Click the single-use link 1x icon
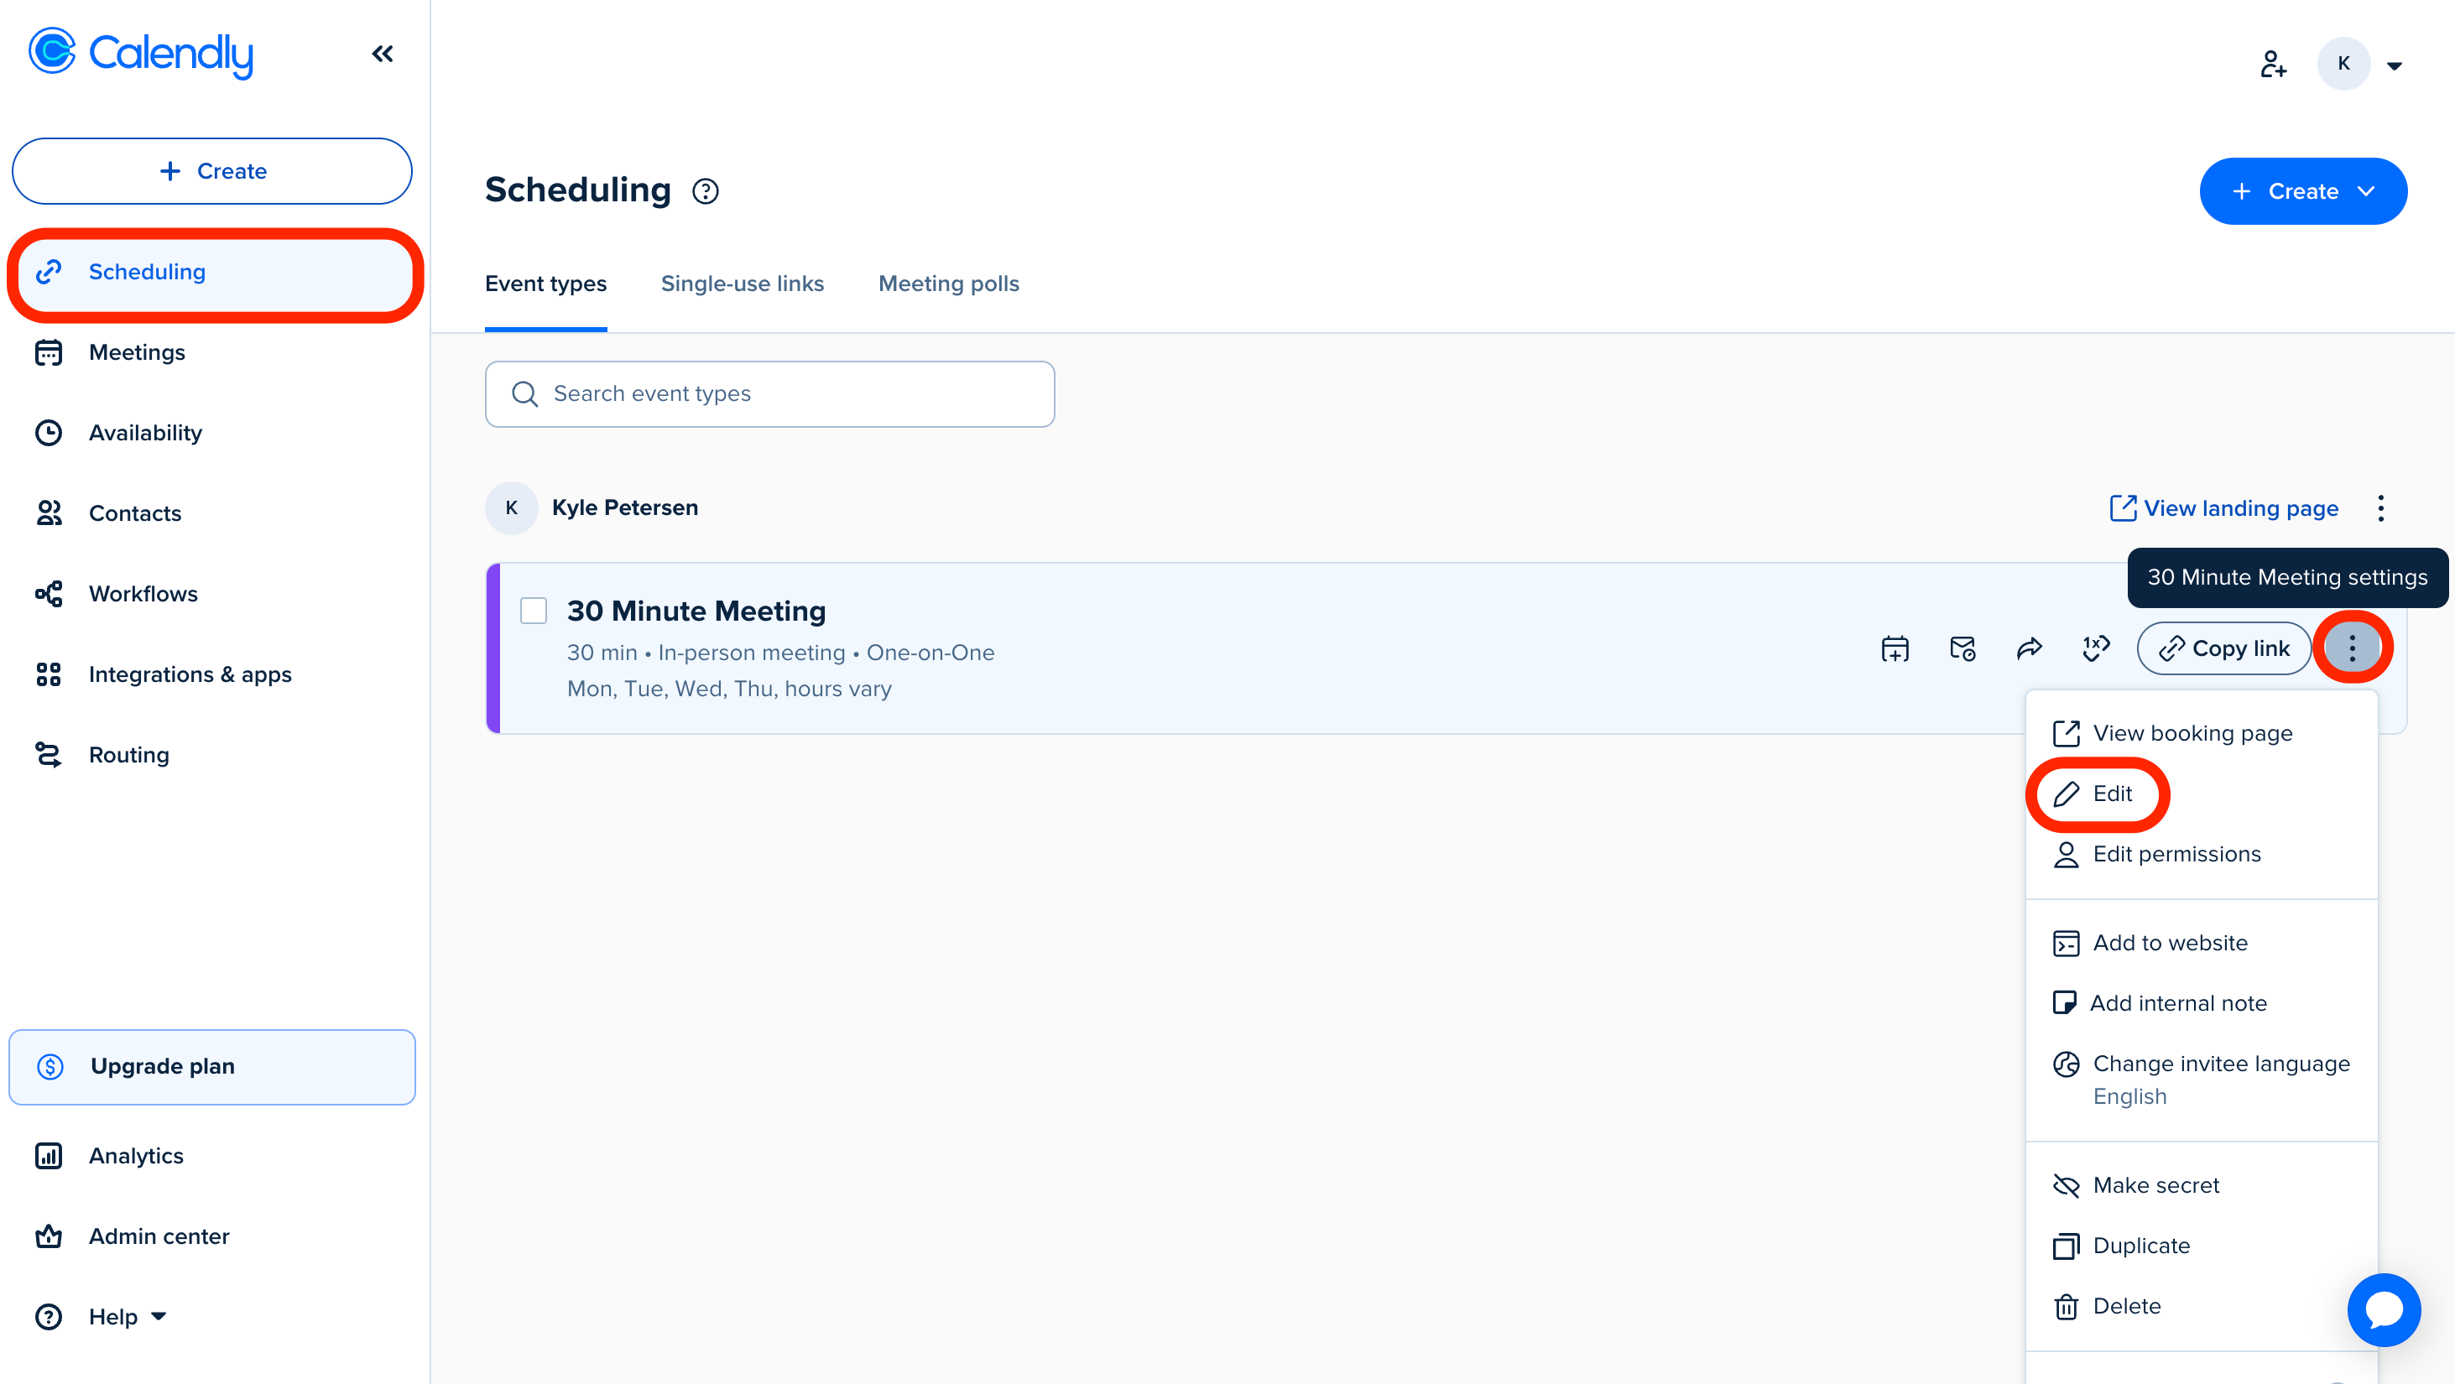This screenshot has width=2455, height=1384. 2096,648
